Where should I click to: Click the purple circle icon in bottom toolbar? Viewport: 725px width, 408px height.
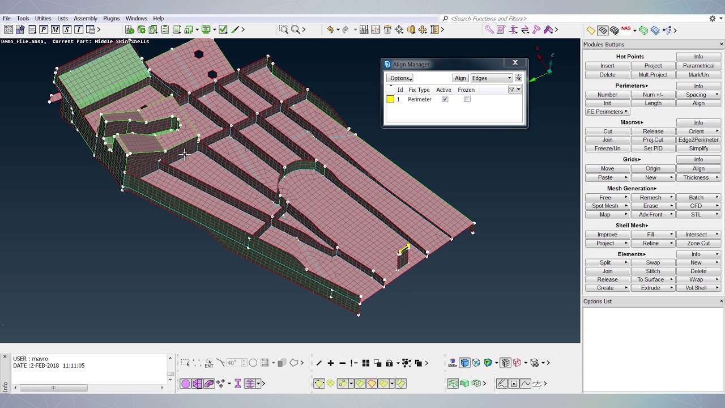(x=185, y=384)
